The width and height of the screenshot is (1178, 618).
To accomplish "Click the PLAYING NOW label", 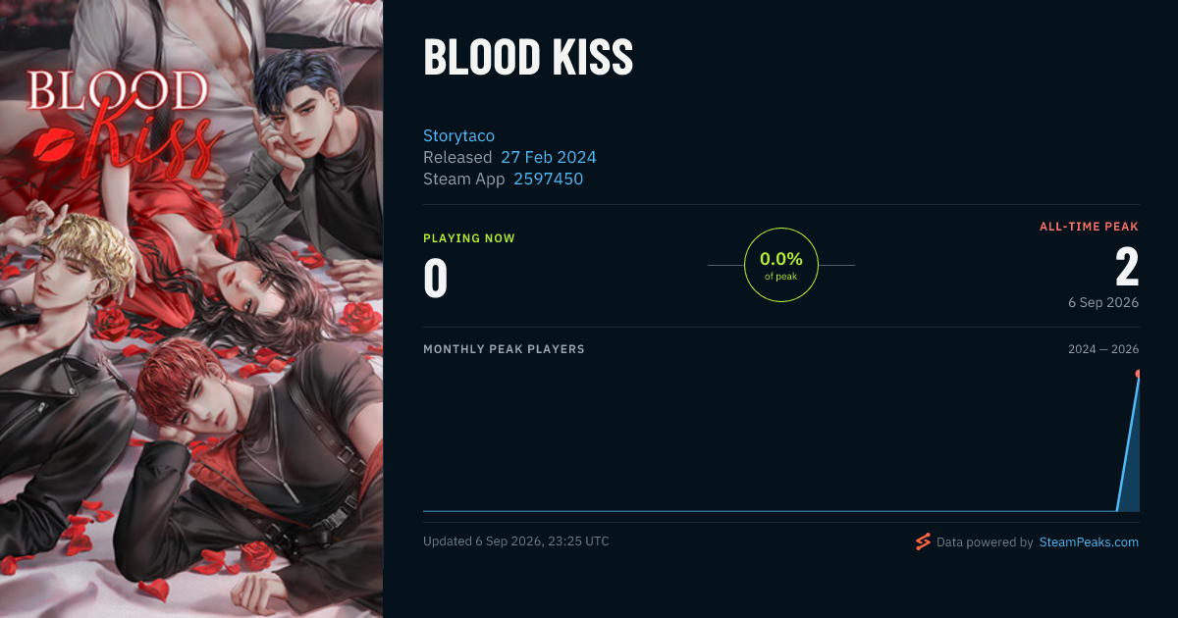I will pyautogui.click(x=469, y=238).
